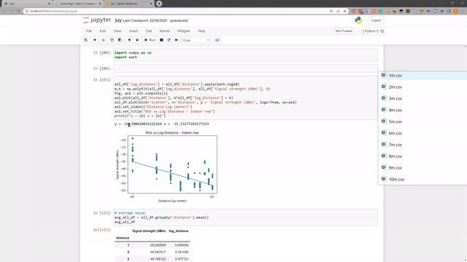Click the Signal strength (dBm) column header

coord(149,231)
